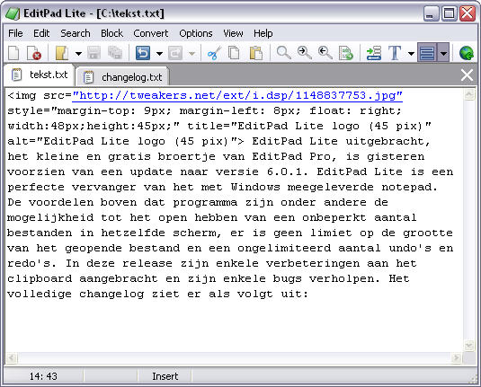Click the Undo arrow icon
The height and width of the screenshot is (387, 481).
click(143, 53)
